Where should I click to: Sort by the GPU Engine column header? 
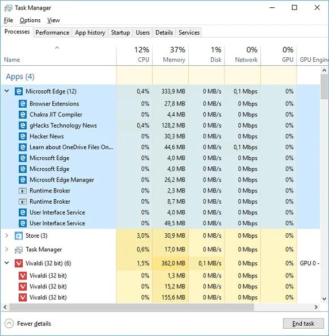pos(313,55)
